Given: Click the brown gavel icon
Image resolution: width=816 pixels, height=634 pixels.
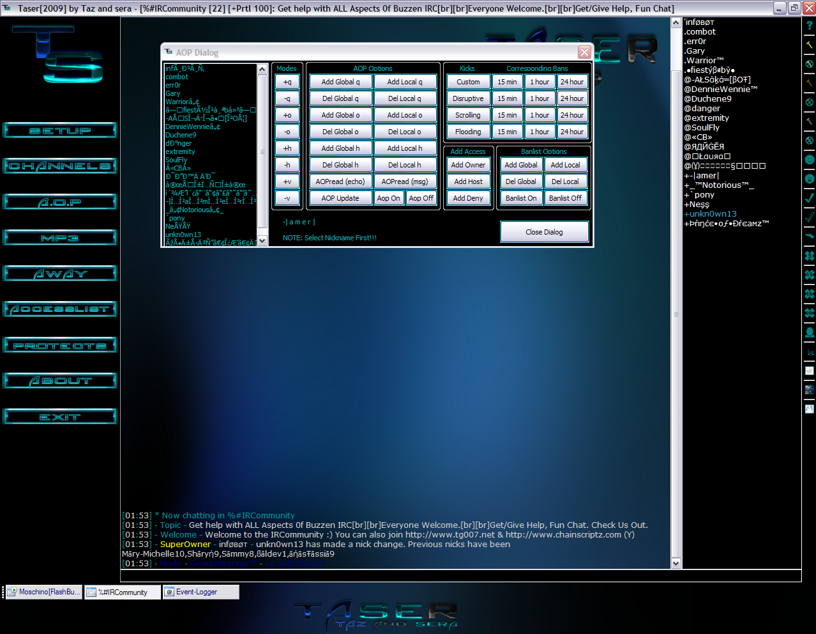Looking at the screenshot, I should [x=809, y=83].
